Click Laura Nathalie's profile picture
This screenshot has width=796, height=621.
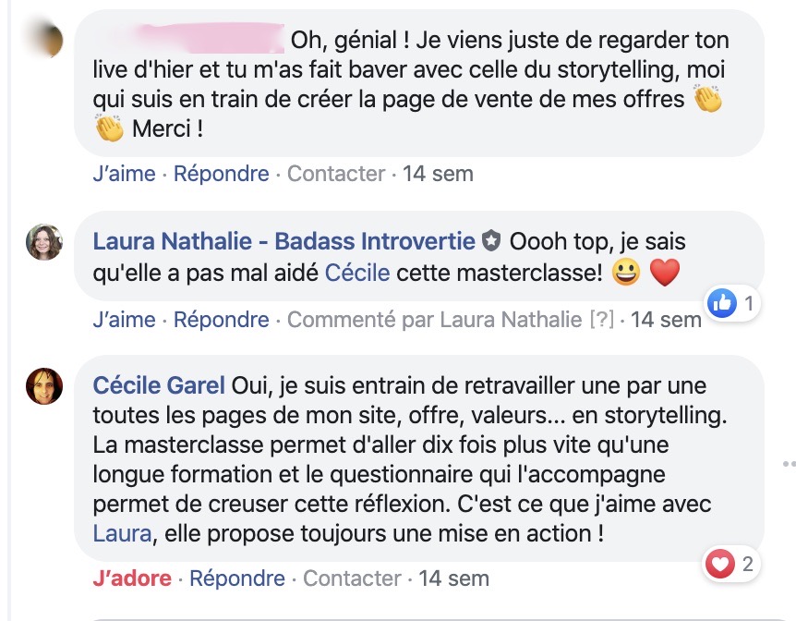point(44,243)
